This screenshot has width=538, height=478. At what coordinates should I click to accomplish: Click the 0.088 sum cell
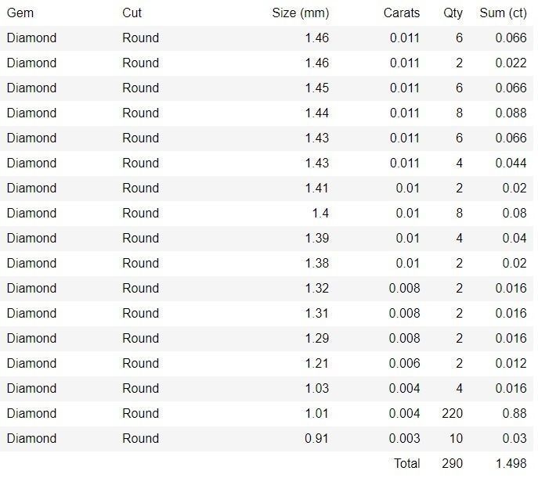coord(511,113)
